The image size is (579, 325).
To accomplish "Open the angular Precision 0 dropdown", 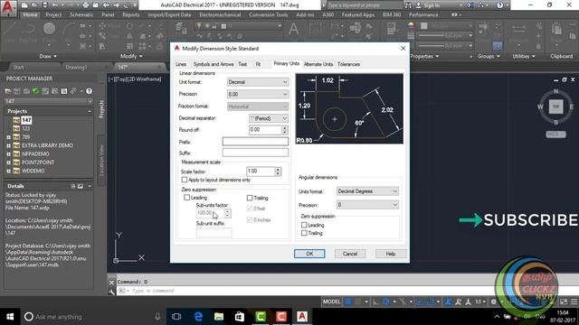I will pos(367,205).
